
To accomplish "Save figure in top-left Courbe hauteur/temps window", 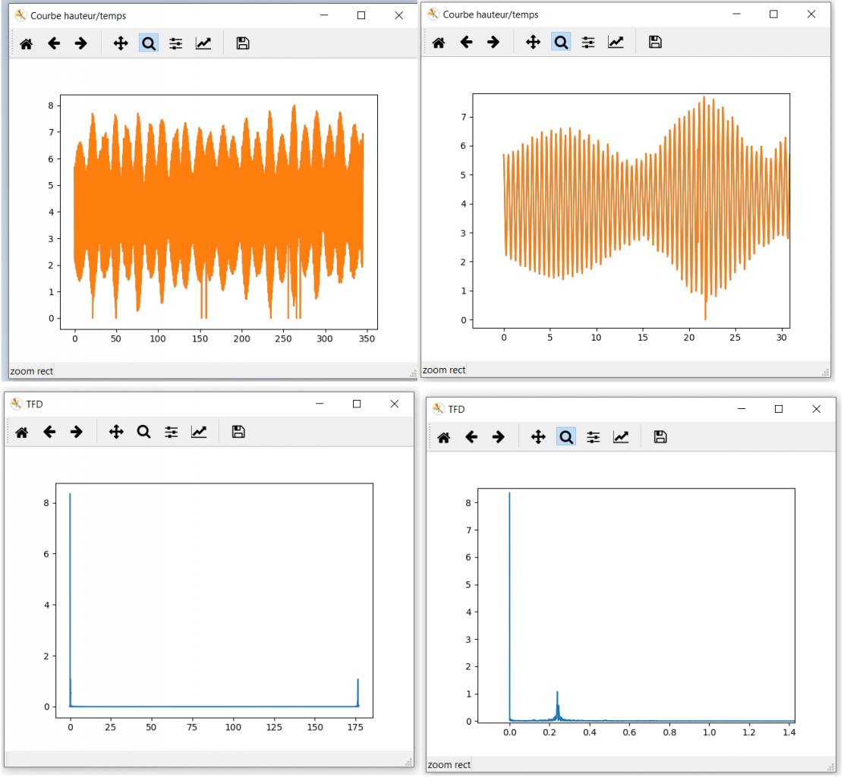I will 243,43.
